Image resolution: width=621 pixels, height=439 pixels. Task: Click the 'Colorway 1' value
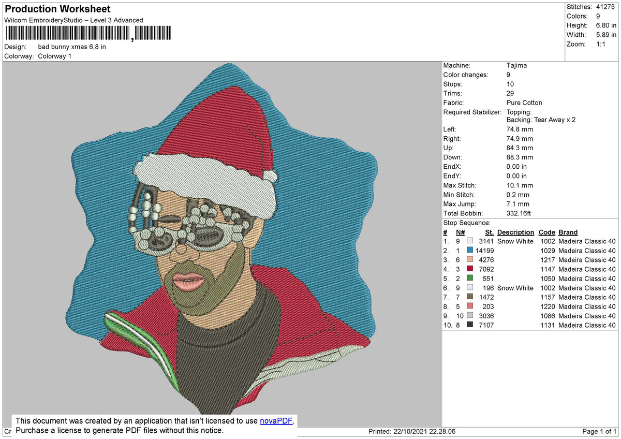click(55, 56)
